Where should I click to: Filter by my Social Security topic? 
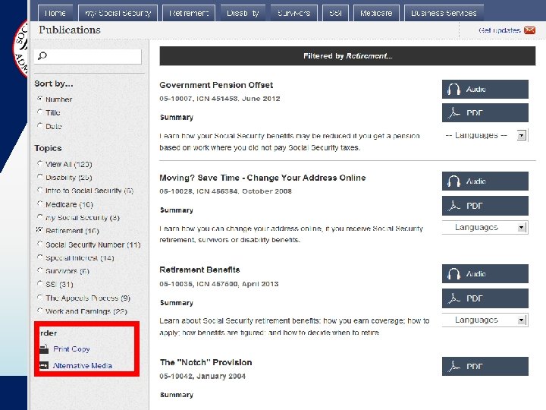tap(40, 217)
